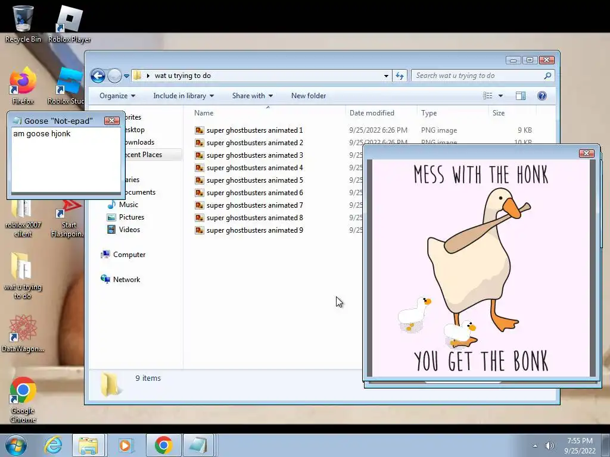Viewport: 610px width, 457px height.
Task: Select 'super ghostbusters animated 2' file
Action: (254, 143)
